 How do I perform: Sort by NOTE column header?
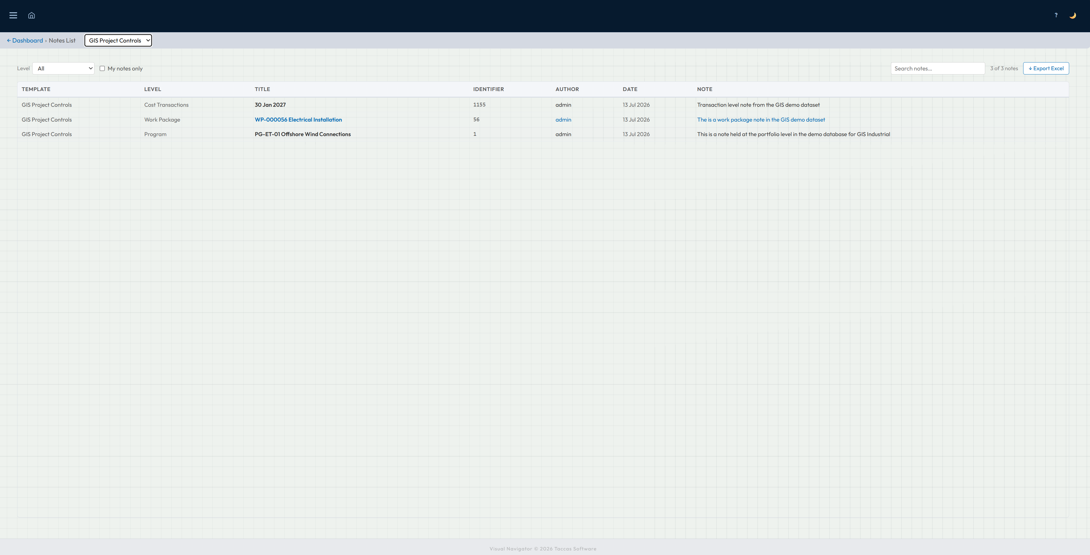[704, 89]
